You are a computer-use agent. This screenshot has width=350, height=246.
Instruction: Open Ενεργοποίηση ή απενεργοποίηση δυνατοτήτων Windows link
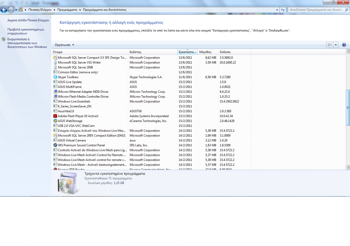pos(27,43)
